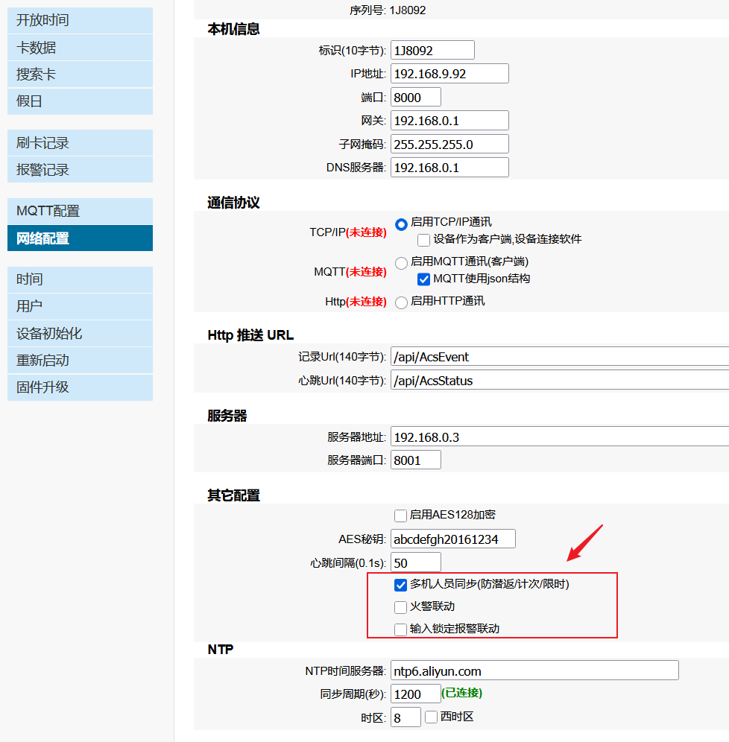
Task: Edit the IP地址 field 192.168.9.92
Action: click(449, 74)
